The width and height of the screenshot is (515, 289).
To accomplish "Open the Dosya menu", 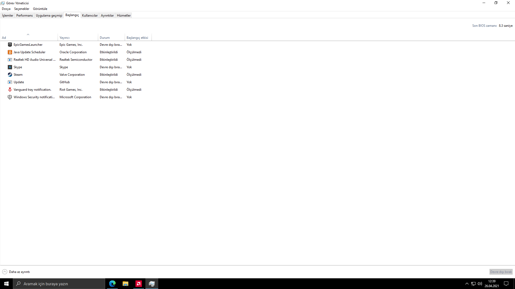I will pyautogui.click(x=6, y=9).
